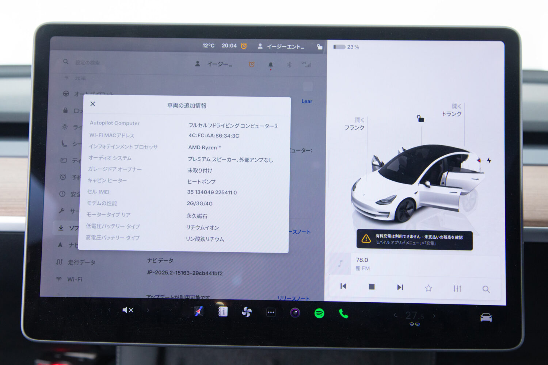Open the Spotify app
Image resolution: width=548 pixels, height=365 pixels.
tap(319, 313)
